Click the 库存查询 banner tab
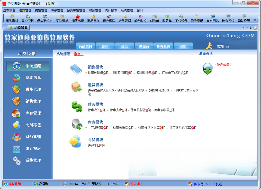The height and width of the screenshot is (189, 261). (x=164, y=46)
